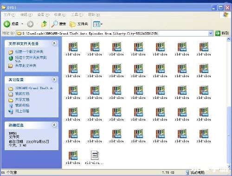The width and height of the screenshot is (232, 176).
Task: Toggle the 文件夹 folders tree pane
Action: (78, 24)
